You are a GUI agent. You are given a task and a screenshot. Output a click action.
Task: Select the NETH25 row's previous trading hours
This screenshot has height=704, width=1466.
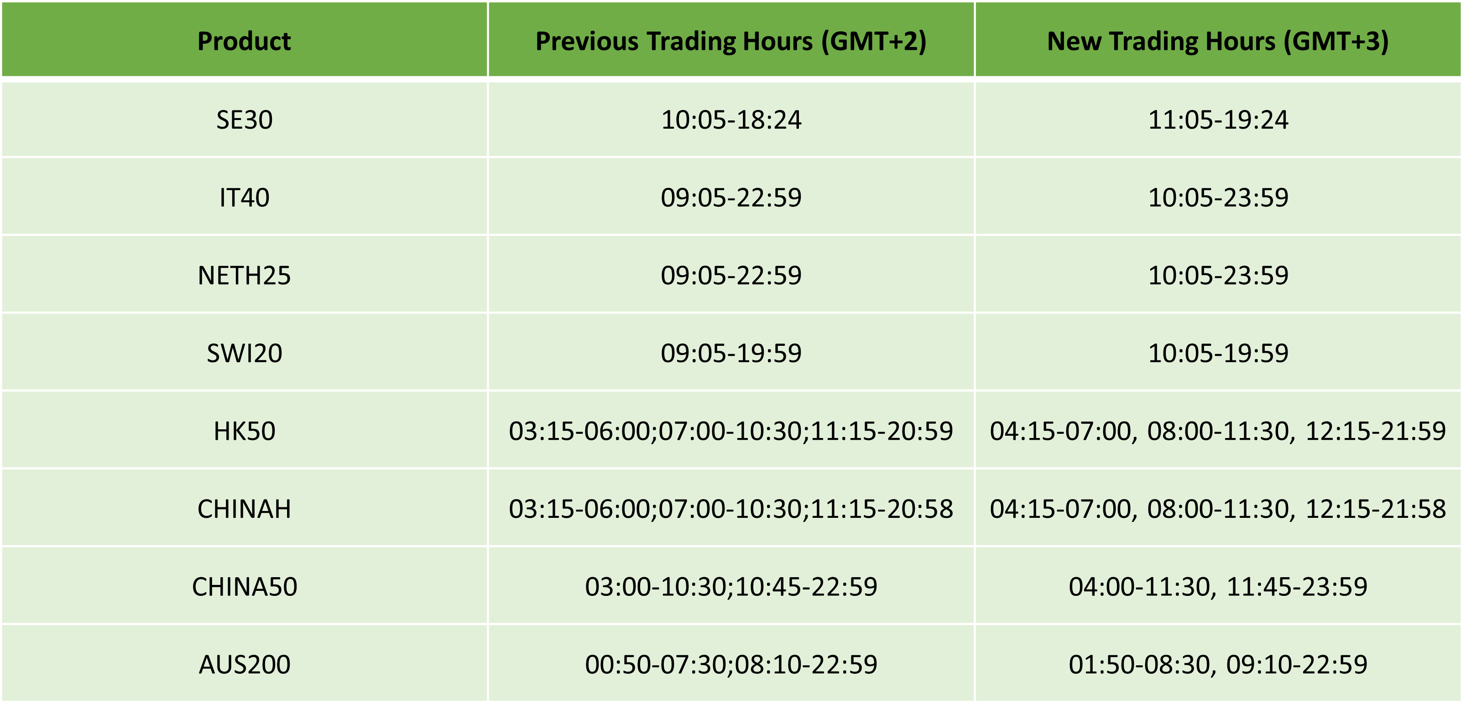pos(731,276)
